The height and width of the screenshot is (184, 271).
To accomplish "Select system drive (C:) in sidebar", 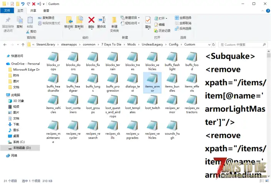I will [x=17, y=142].
